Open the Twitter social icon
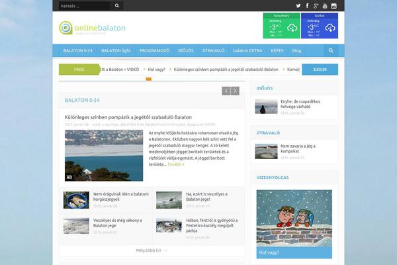397x265 pixels. point(298,5)
